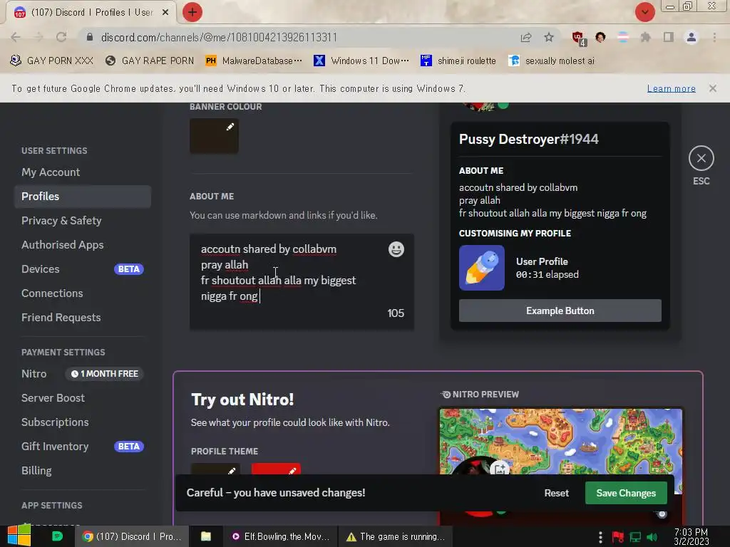Dismiss the Chrome update notice bar
Viewport: 730px width, 547px height.
(x=712, y=88)
